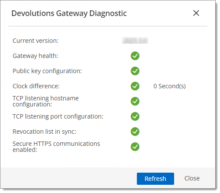220x193 pixels.
Task: Select the 'Revocation list in sync:' label
Action: pyautogui.click(x=44, y=132)
